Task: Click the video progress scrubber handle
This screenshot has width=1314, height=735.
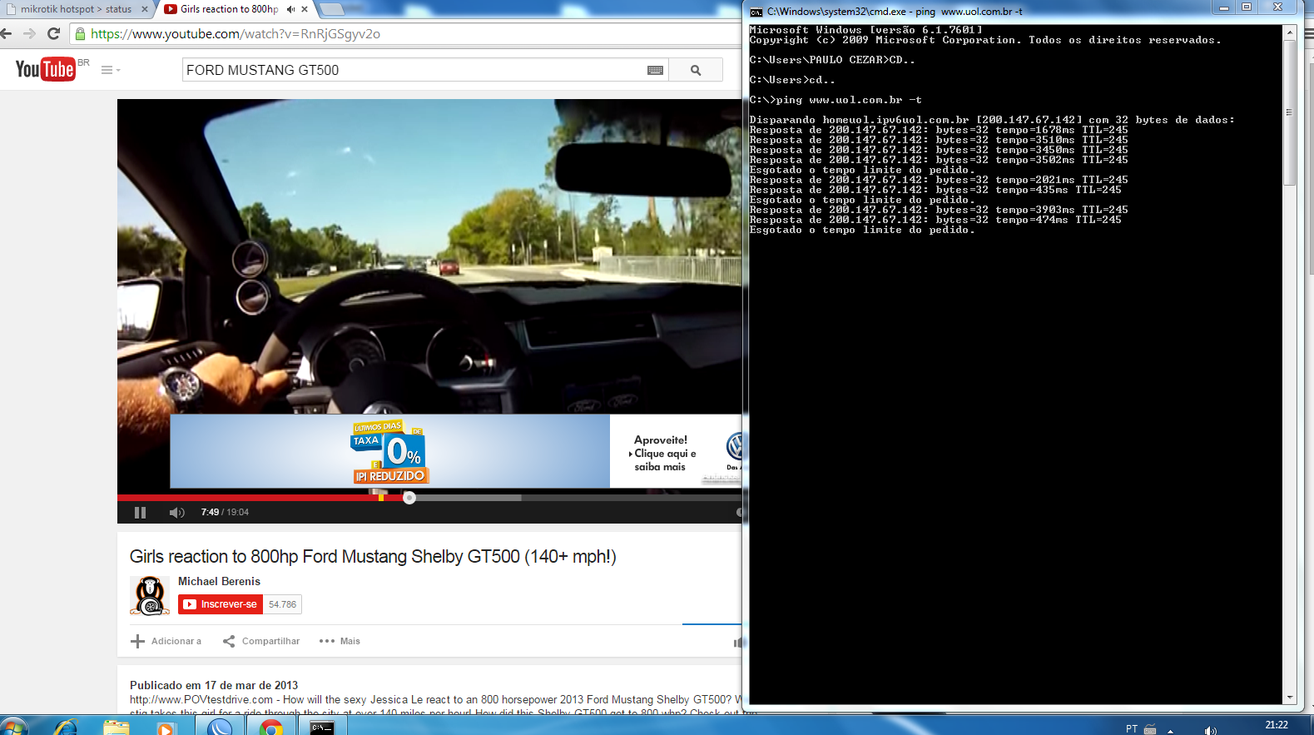Action: (409, 498)
